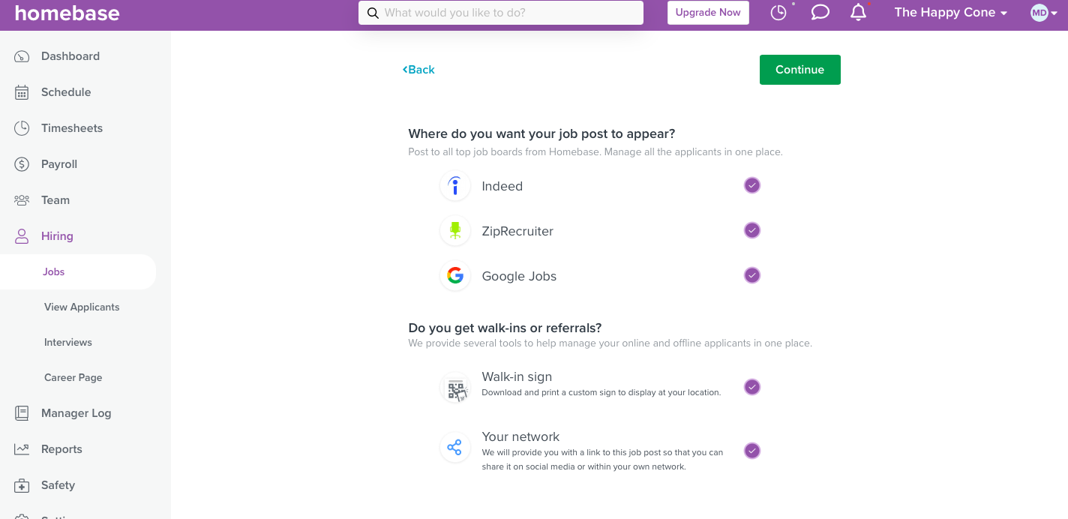This screenshot has width=1068, height=519.
Task: Open the chat messages icon
Action: point(820,13)
